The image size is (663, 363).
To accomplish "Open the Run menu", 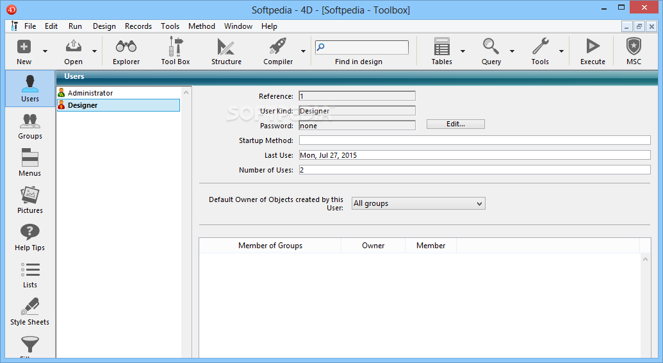I will [x=75, y=26].
